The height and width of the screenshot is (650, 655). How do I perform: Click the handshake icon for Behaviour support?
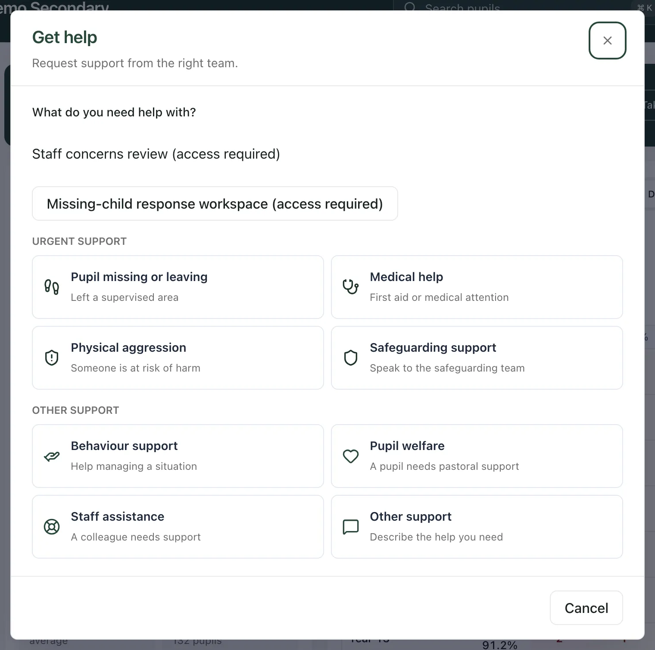click(x=52, y=456)
